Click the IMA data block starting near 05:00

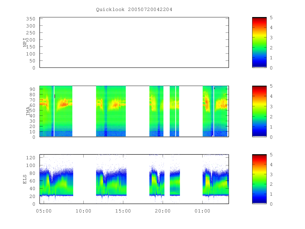56,111
